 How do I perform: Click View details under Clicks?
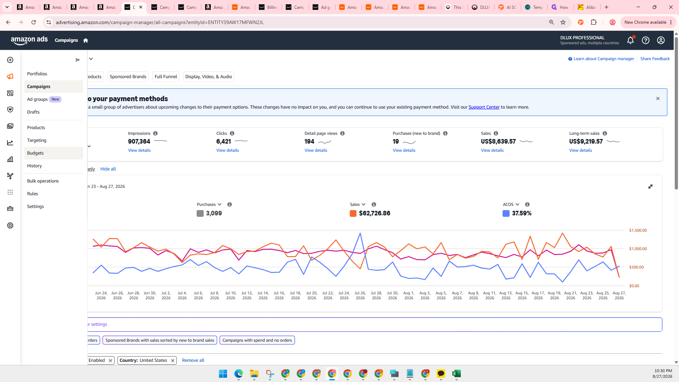point(228,150)
